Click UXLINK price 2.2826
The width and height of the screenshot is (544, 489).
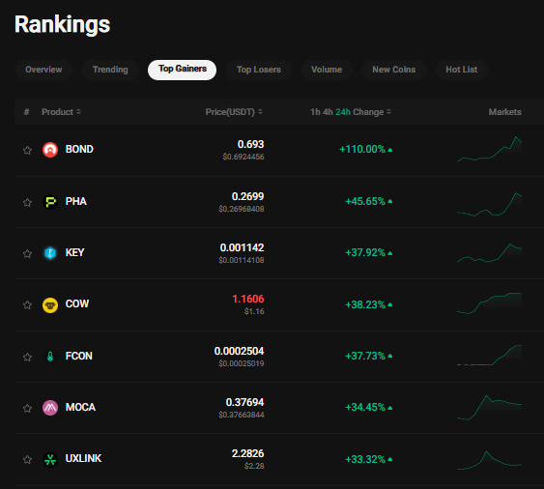(x=247, y=453)
